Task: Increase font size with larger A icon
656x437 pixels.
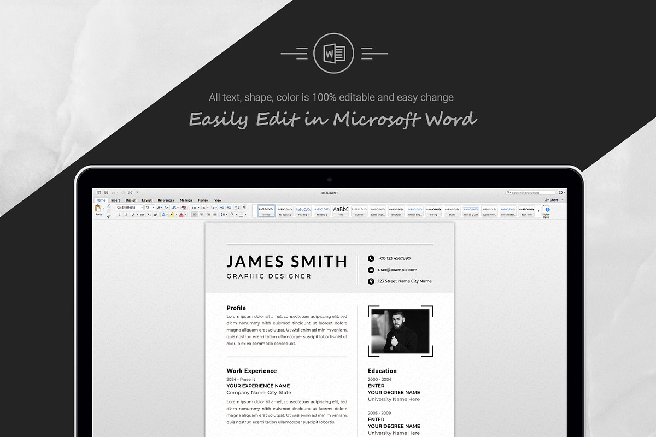Action: 160,208
